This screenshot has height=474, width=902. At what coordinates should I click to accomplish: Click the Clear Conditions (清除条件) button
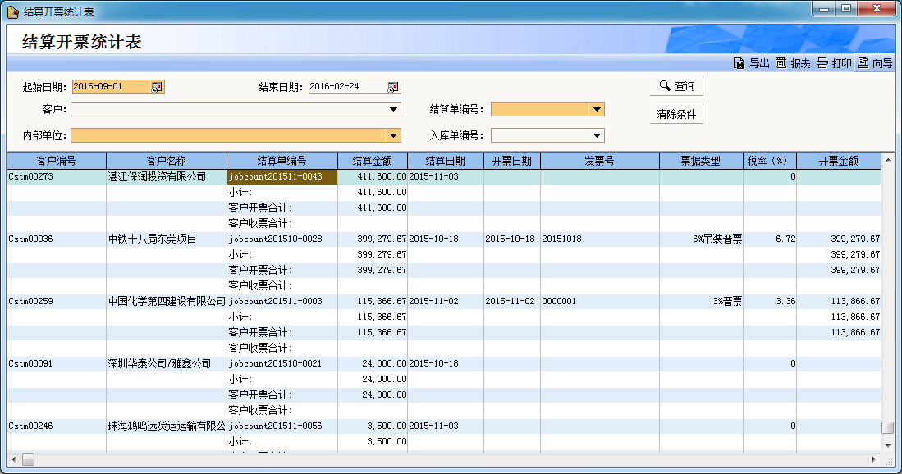click(676, 114)
